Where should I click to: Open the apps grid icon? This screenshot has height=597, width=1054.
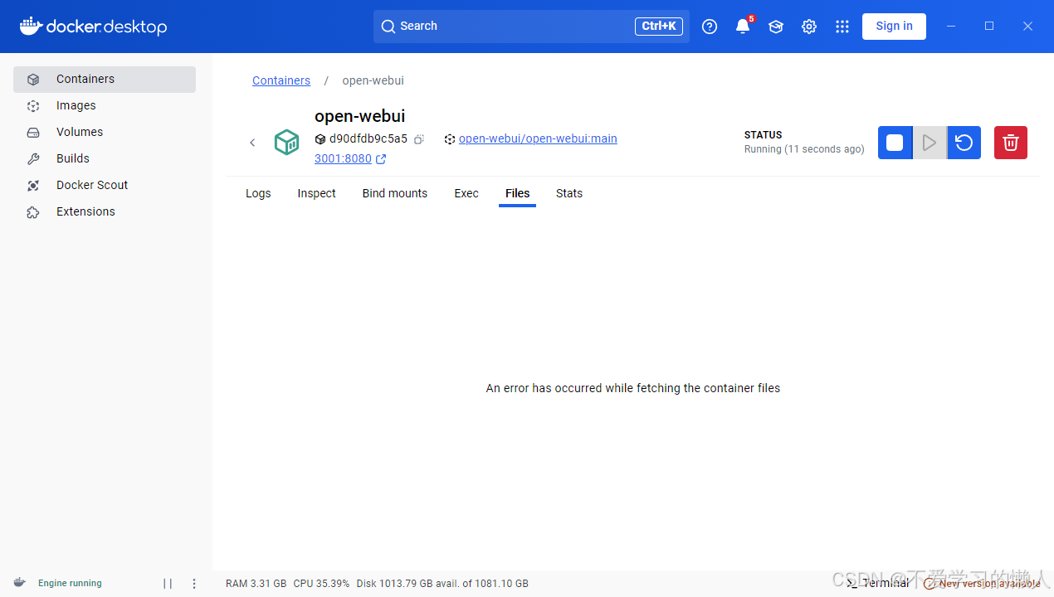[842, 27]
